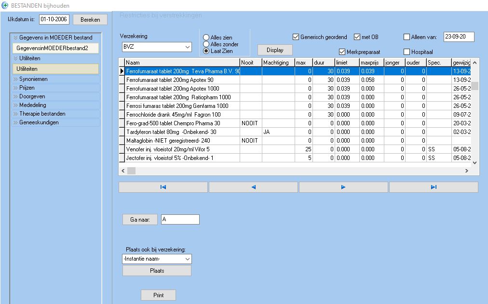The height and width of the screenshot is (304, 488).
Task: Collapse the Utiliteiten section header
Action: [56, 58]
